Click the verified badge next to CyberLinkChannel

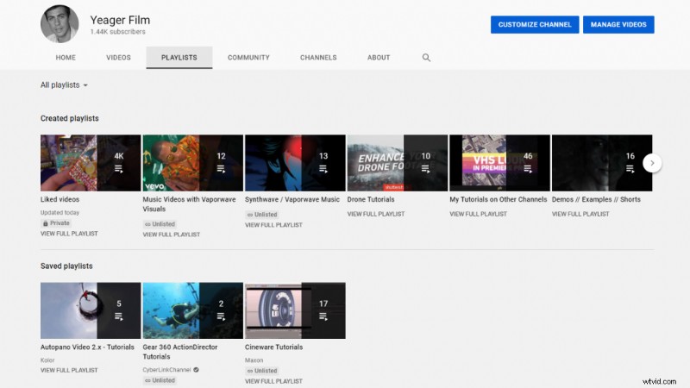197,370
